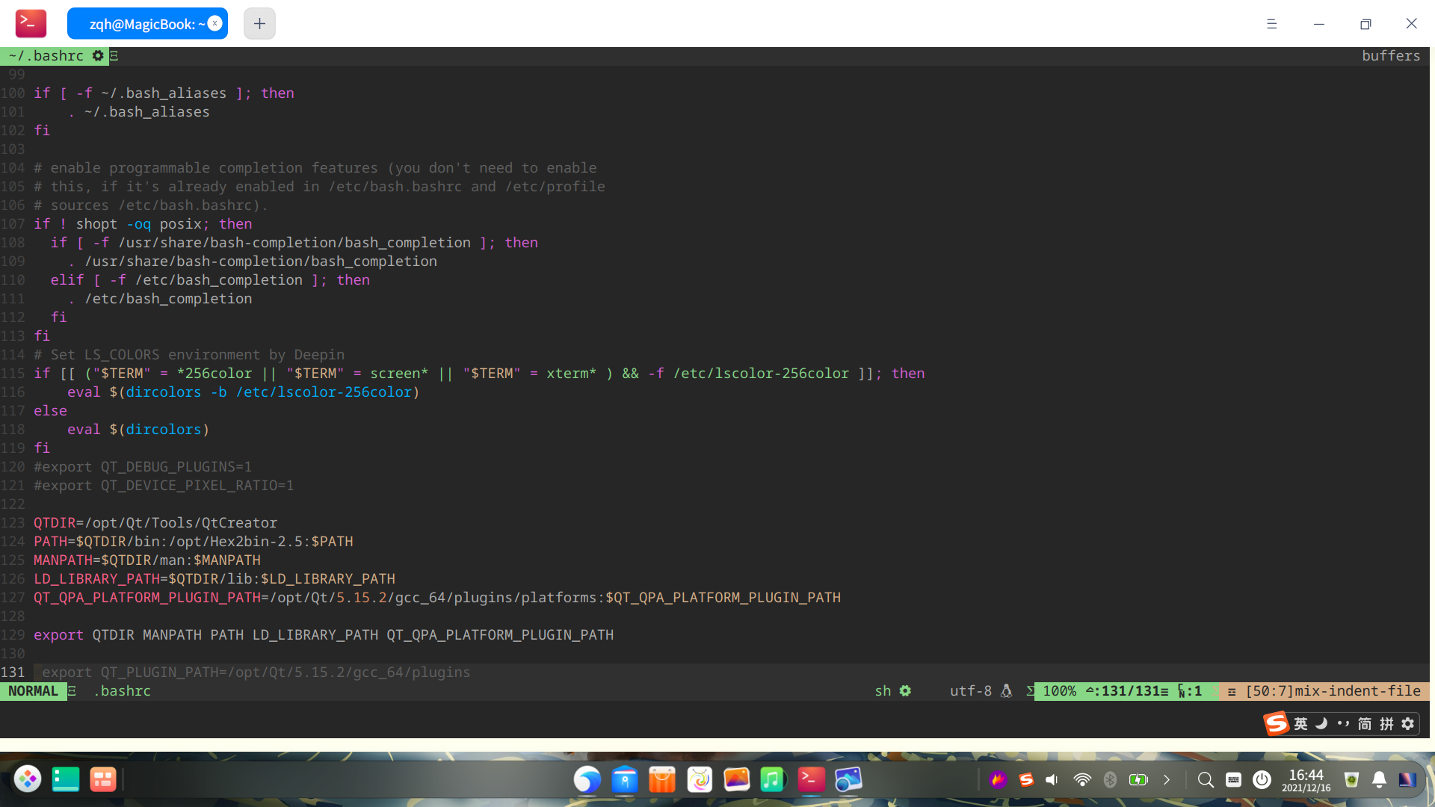
Task: Open Sogou input method settings gear
Action: (x=1408, y=723)
